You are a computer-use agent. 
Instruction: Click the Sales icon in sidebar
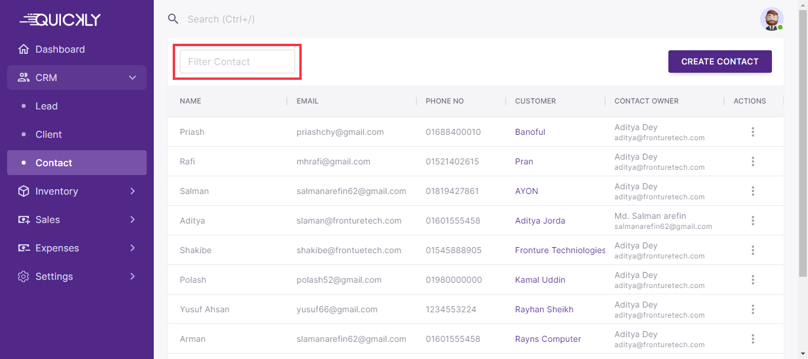[x=24, y=219]
